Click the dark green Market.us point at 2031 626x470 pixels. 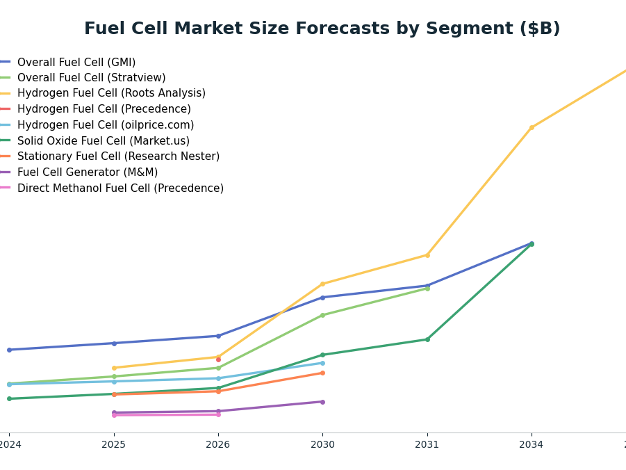(427, 339)
